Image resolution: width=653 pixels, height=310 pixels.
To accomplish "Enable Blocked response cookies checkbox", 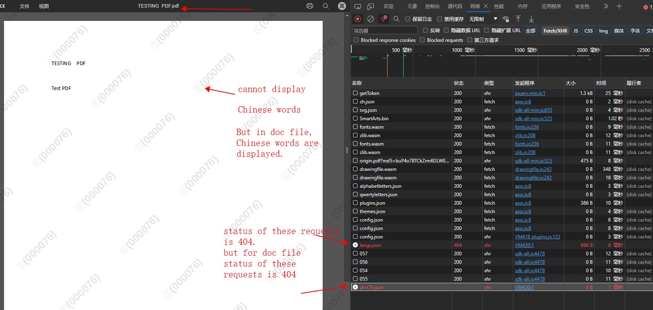I will point(356,40).
